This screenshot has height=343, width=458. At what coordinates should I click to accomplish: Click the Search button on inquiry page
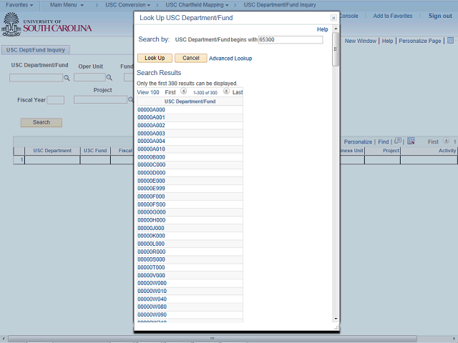click(42, 122)
